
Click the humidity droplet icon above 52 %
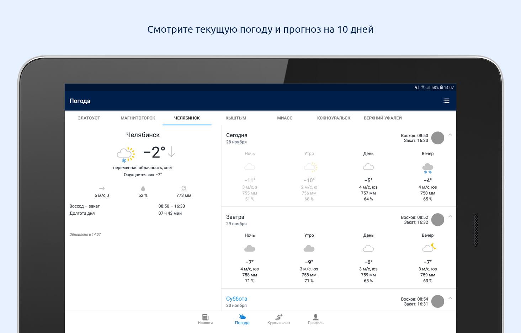click(x=143, y=188)
